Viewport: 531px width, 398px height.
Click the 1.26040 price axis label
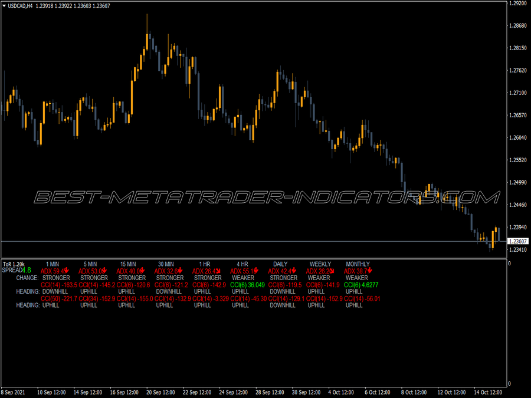518,137
